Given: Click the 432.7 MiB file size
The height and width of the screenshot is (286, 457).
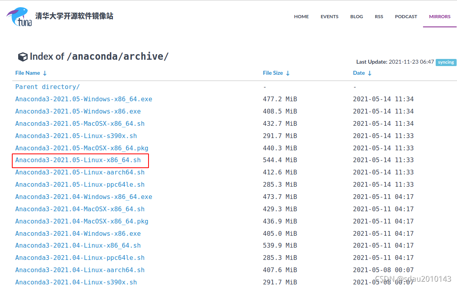Looking at the screenshot, I should click(x=280, y=123).
